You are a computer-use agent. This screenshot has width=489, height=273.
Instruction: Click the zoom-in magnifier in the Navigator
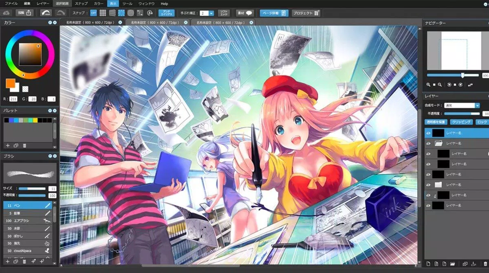(429, 85)
